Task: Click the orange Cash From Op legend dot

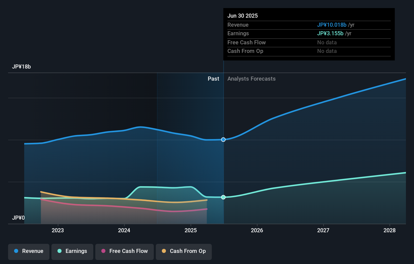Action: coord(164,251)
